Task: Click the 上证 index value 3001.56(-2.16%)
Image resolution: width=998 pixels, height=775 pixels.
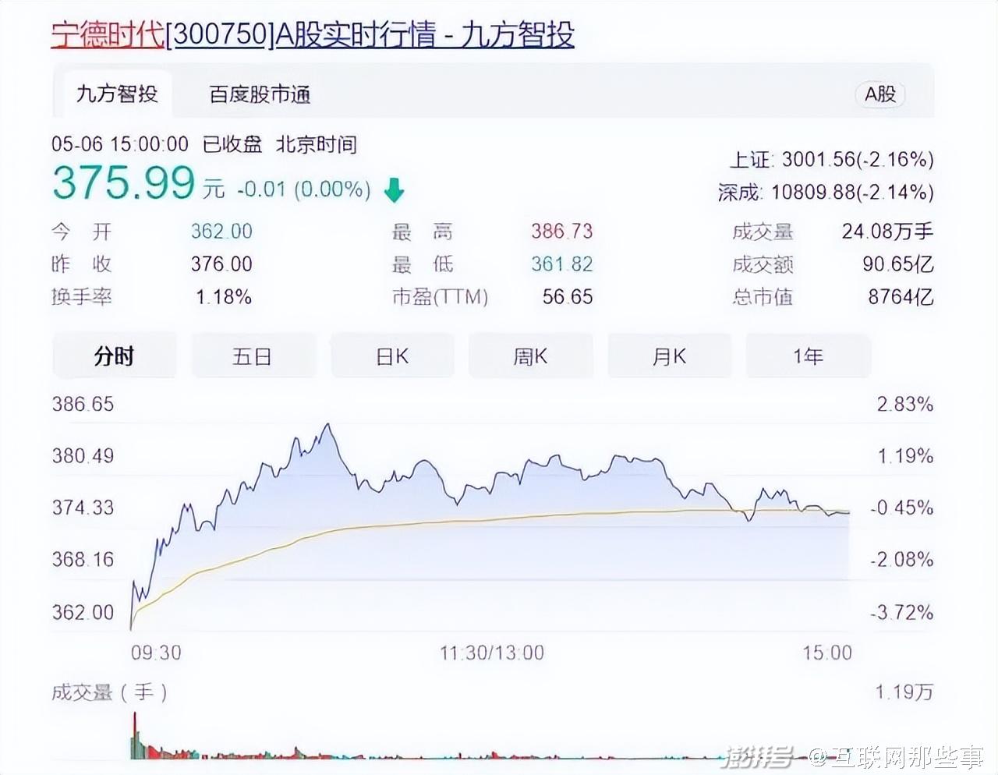Action: (858, 160)
